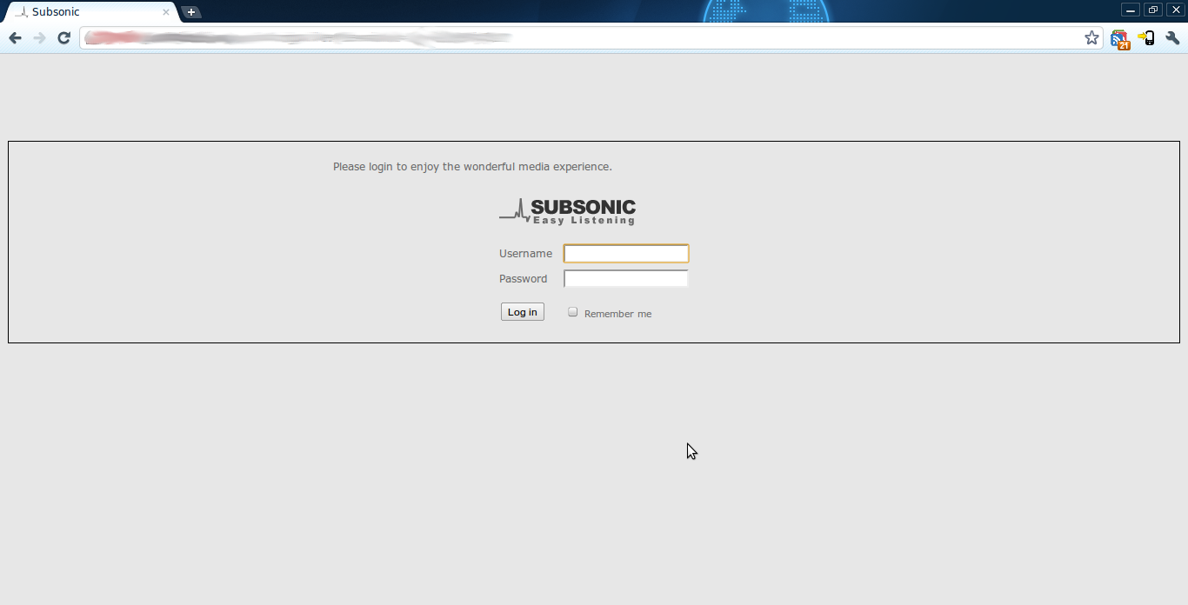Select the Subsonic browser tab
The image size is (1188, 605).
(90, 12)
